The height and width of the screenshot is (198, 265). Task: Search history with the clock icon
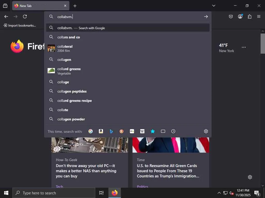(173, 131)
